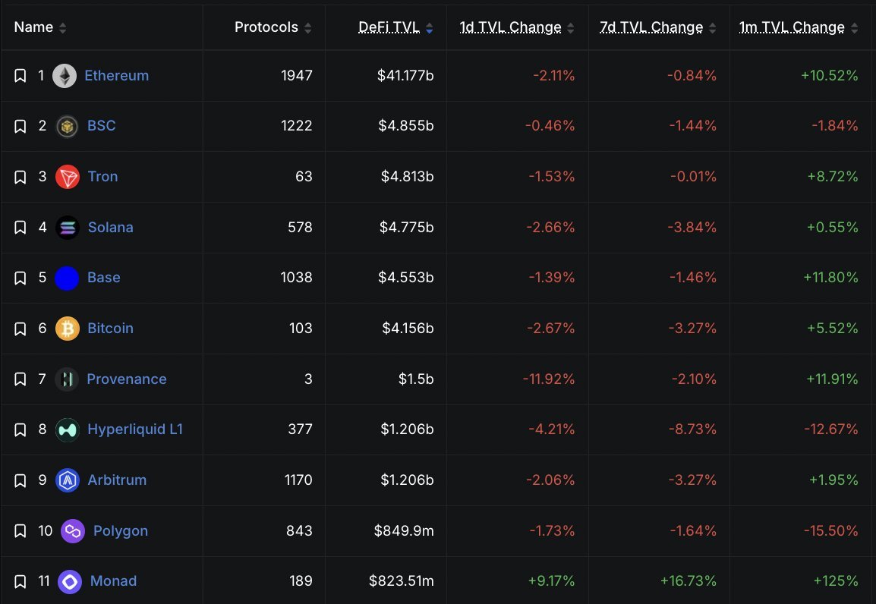Open the Polygon chain link

121,531
